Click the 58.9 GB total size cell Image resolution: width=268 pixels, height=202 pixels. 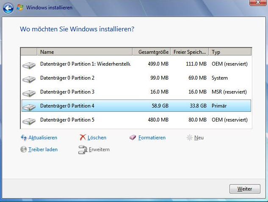coord(160,106)
